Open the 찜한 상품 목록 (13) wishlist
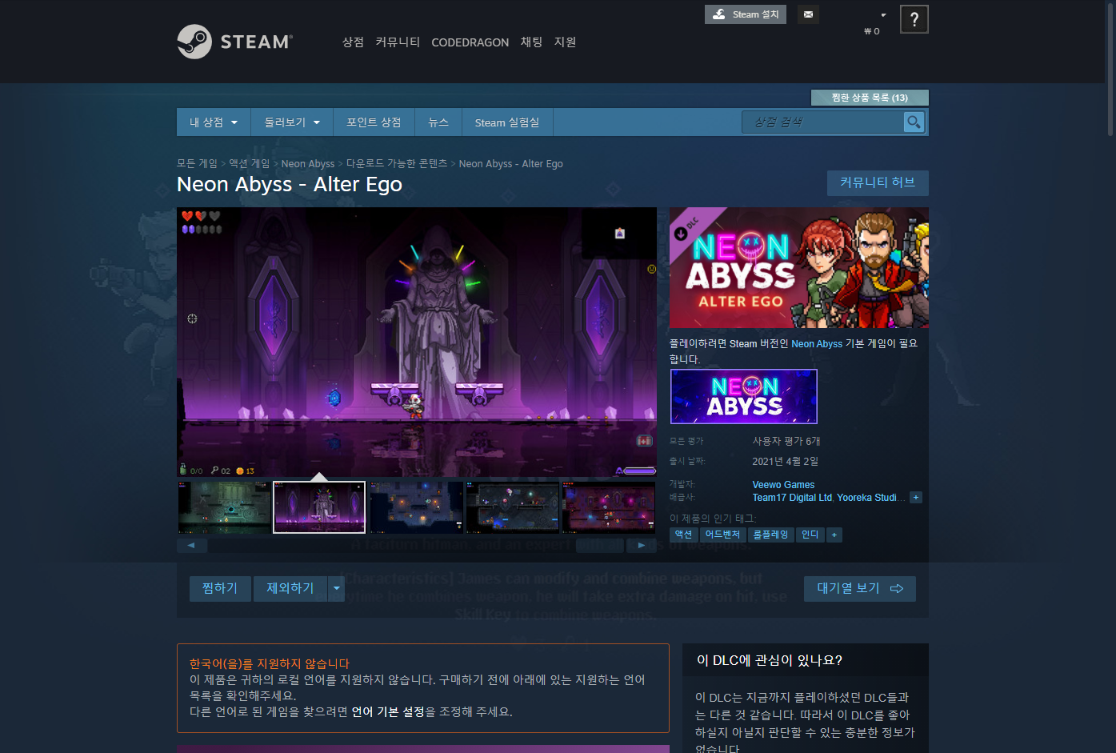 click(x=870, y=98)
